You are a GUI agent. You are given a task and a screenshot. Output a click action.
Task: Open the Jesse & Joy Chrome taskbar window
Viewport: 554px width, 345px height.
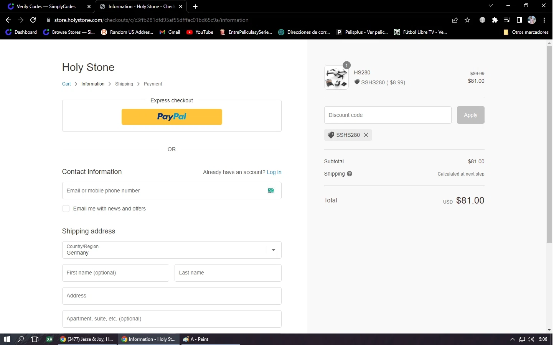pyautogui.click(x=87, y=339)
